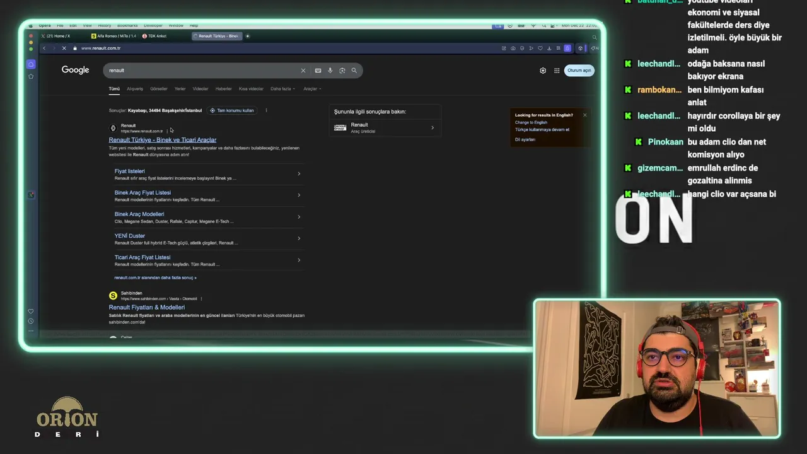807x454 pixels.
Task: Open the Google apps grid
Action: [x=557, y=71]
